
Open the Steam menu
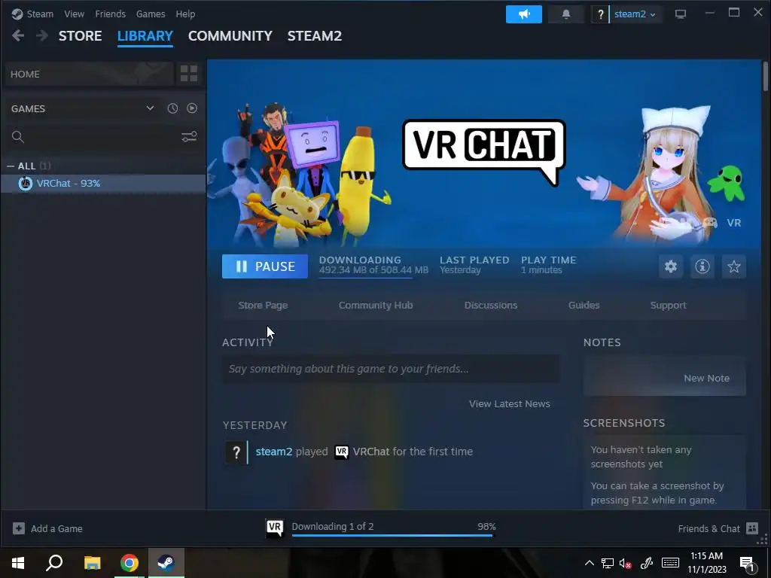40,14
